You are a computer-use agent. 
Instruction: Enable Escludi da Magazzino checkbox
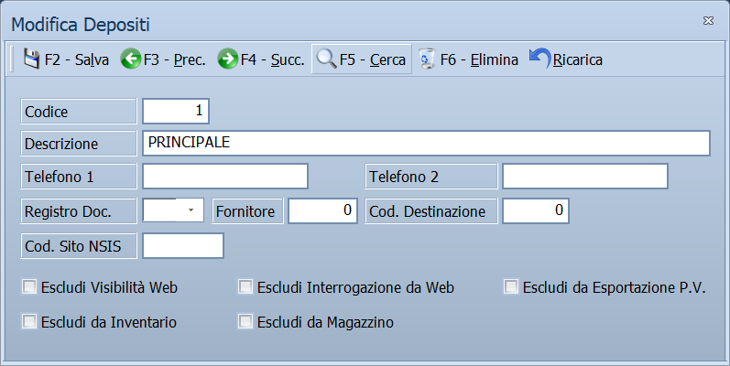pyautogui.click(x=245, y=321)
